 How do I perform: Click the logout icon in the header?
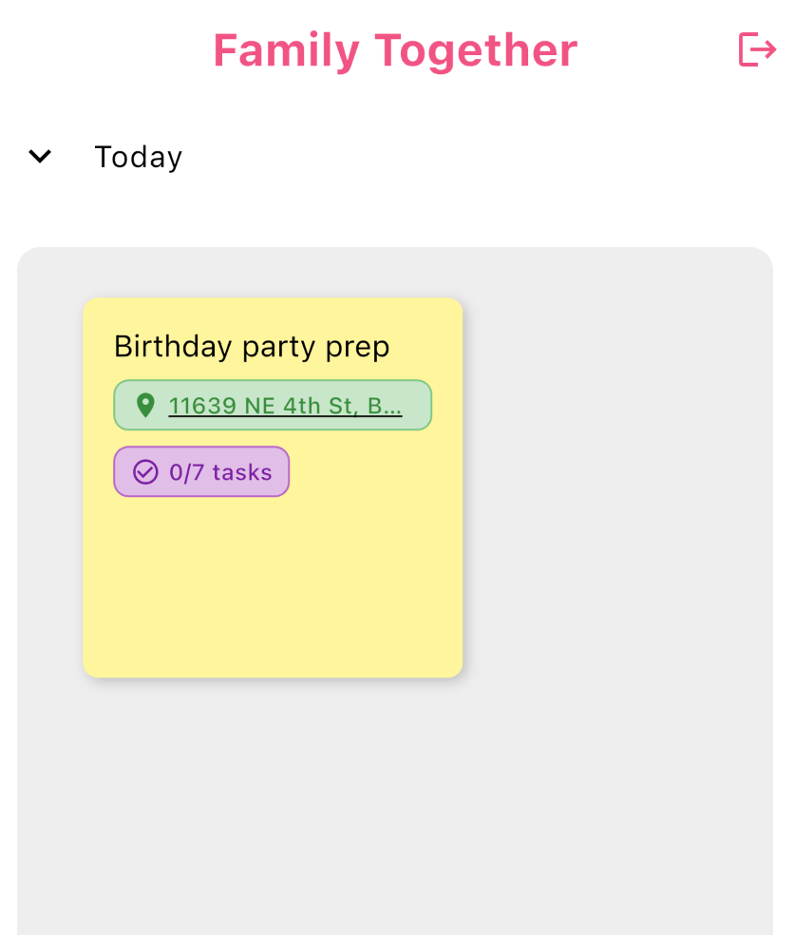coord(757,49)
